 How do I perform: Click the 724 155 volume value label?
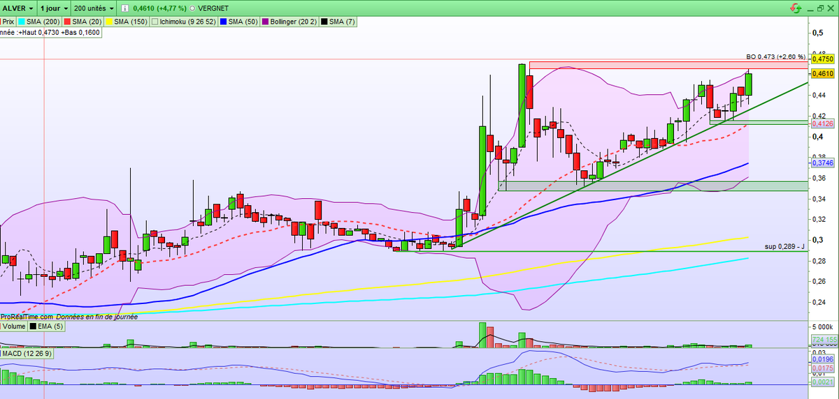(824, 340)
